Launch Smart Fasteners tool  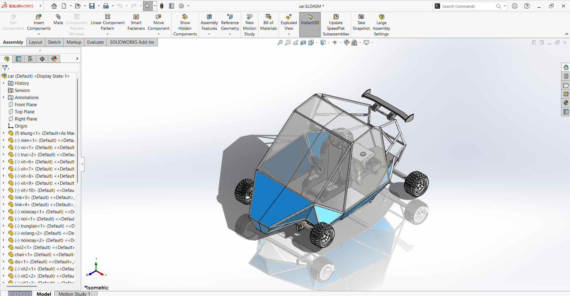pyautogui.click(x=136, y=22)
